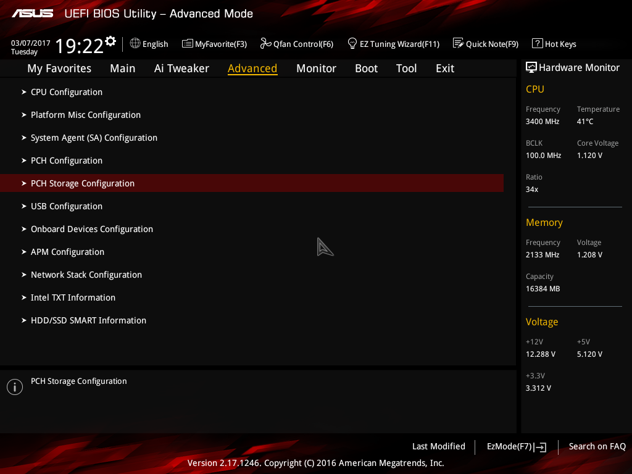This screenshot has height=474, width=632.
Task: Expand USB Configuration arrow
Action: (24, 206)
